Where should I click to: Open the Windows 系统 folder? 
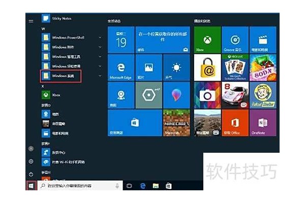(x=58, y=76)
